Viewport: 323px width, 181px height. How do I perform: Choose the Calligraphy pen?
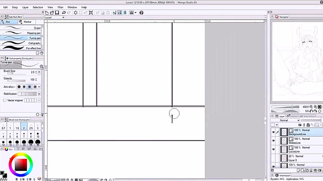(21, 43)
